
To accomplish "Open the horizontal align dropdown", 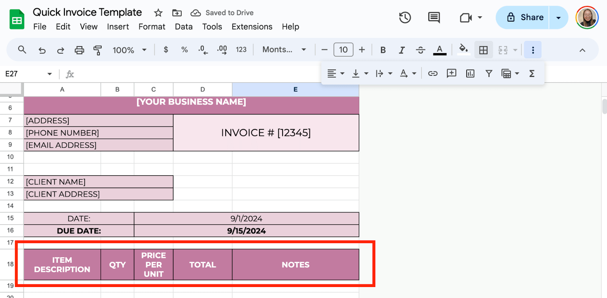I will tap(335, 73).
